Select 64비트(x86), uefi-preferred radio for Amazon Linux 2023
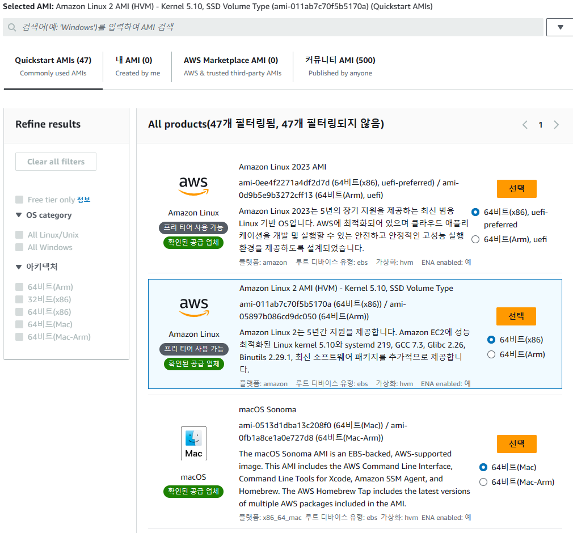573x533 pixels. (475, 212)
